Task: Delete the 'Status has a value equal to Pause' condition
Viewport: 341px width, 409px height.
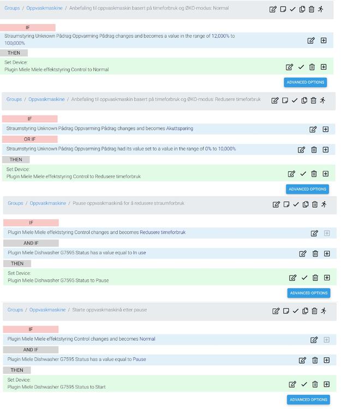Action: pos(315,360)
